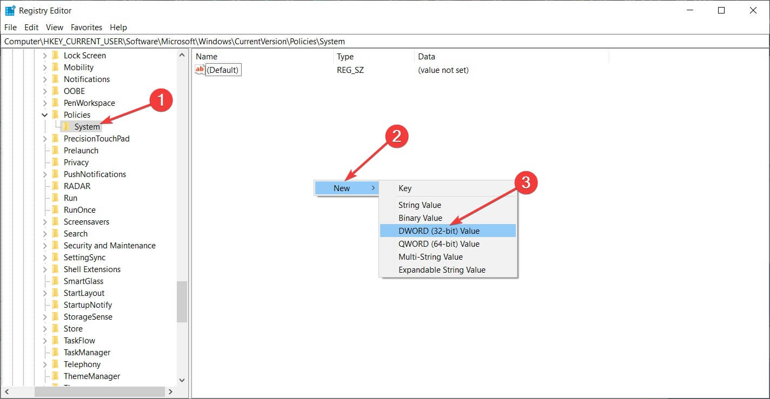The image size is (770, 399).
Task: Open the File menu
Action: point(10,27)
